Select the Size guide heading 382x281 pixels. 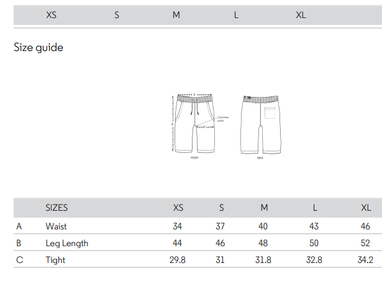39,47
